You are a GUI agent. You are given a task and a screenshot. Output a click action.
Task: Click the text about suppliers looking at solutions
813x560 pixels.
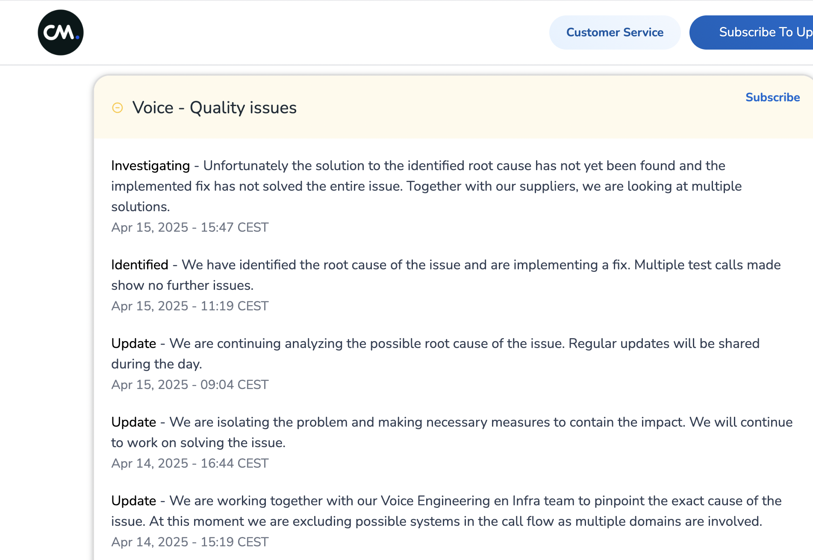[x=574, y=186]
